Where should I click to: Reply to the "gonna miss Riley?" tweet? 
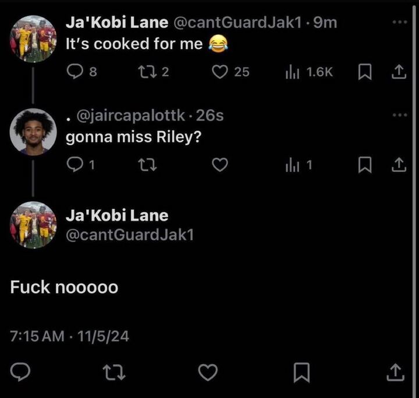point(76,165)
